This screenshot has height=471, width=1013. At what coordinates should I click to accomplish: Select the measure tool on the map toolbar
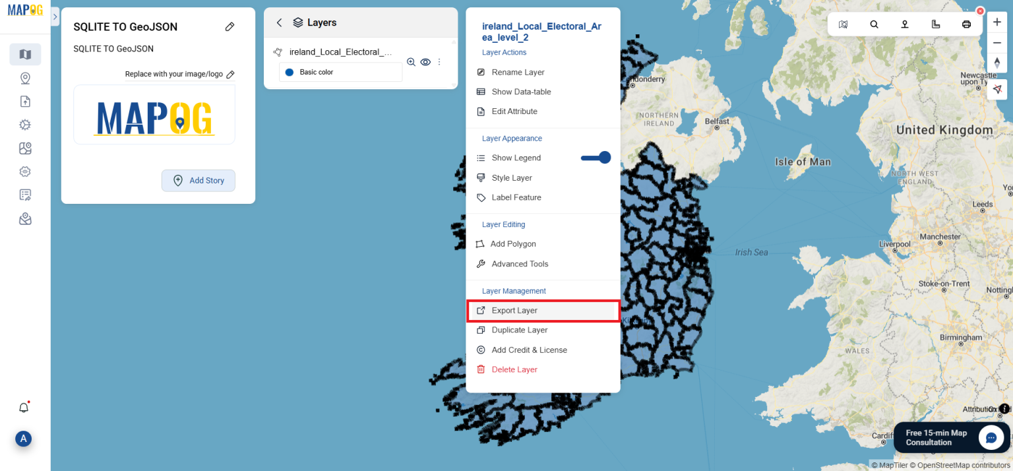point(935,24)
